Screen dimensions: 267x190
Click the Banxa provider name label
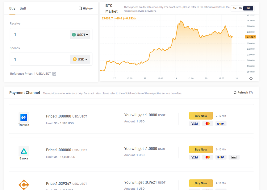point(24,159)
